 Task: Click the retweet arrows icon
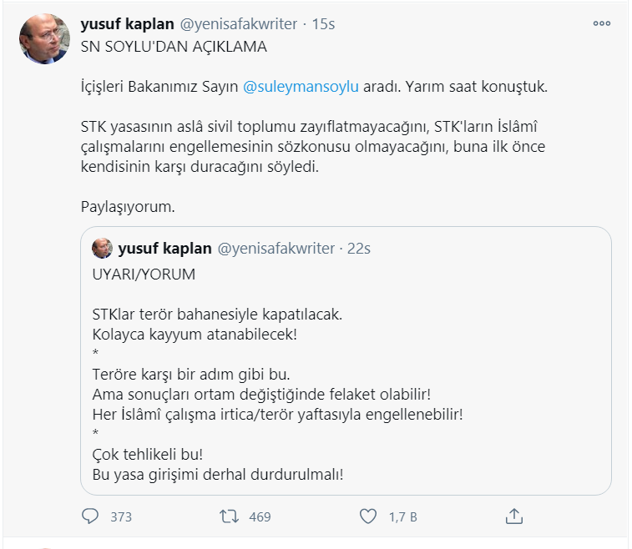229,516
